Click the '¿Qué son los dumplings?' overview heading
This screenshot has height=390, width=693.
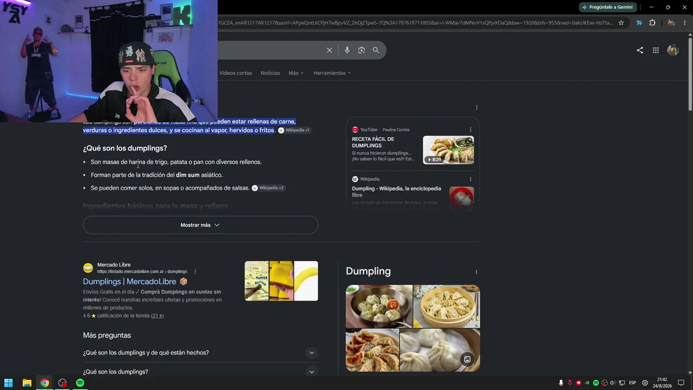point(125,148)
